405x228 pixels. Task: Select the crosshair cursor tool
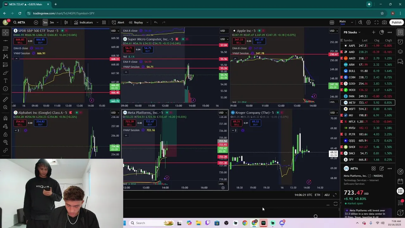point(5,33)
